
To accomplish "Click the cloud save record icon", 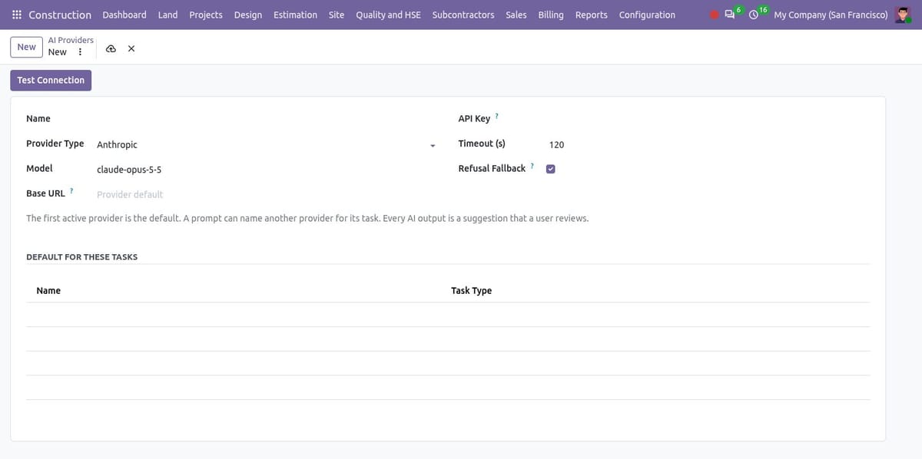I will click(111, 49).
